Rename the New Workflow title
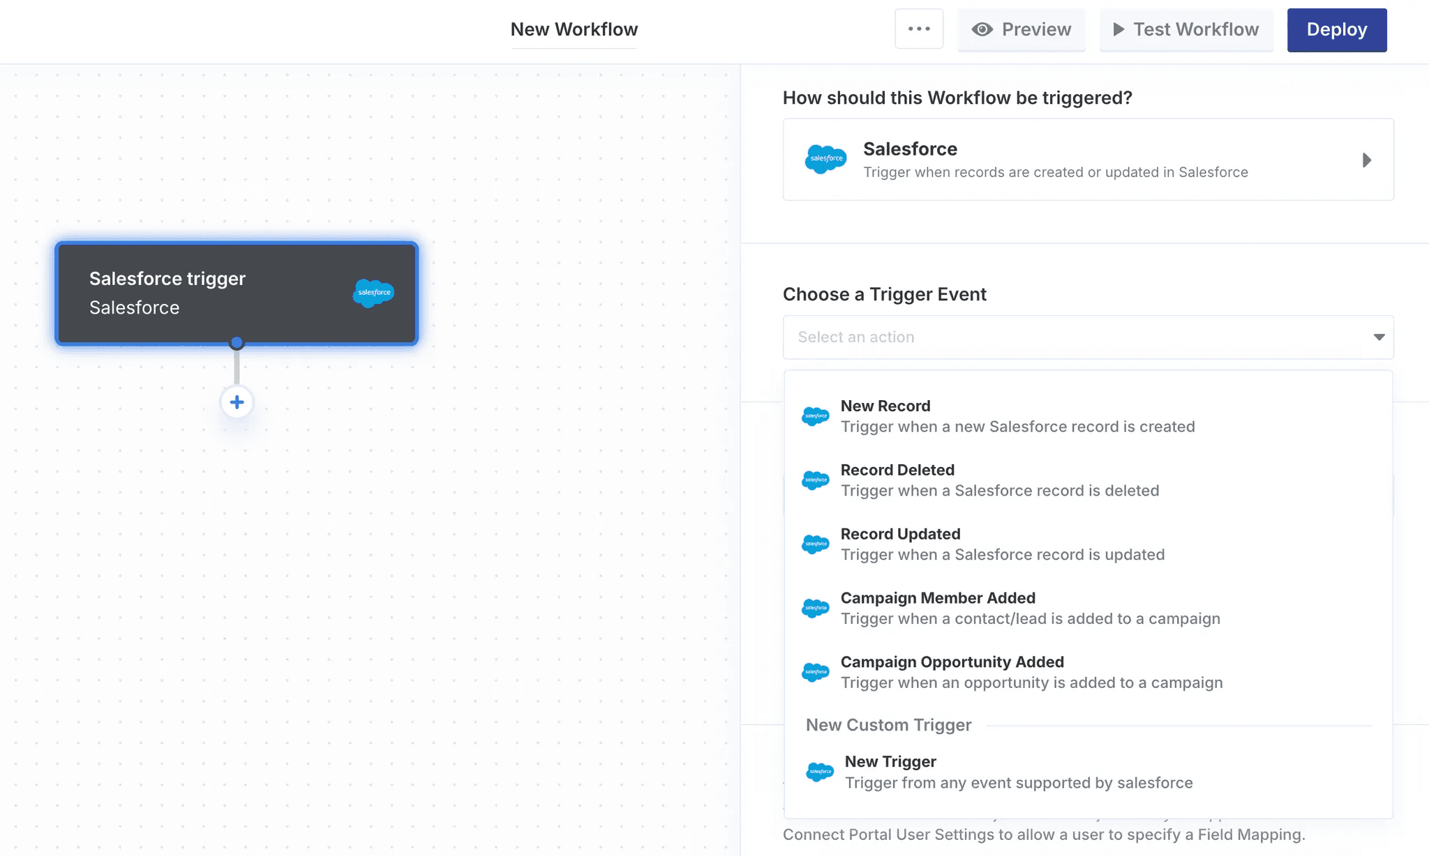This screenshot has width=1429, height=856. [x=574, y=29]
